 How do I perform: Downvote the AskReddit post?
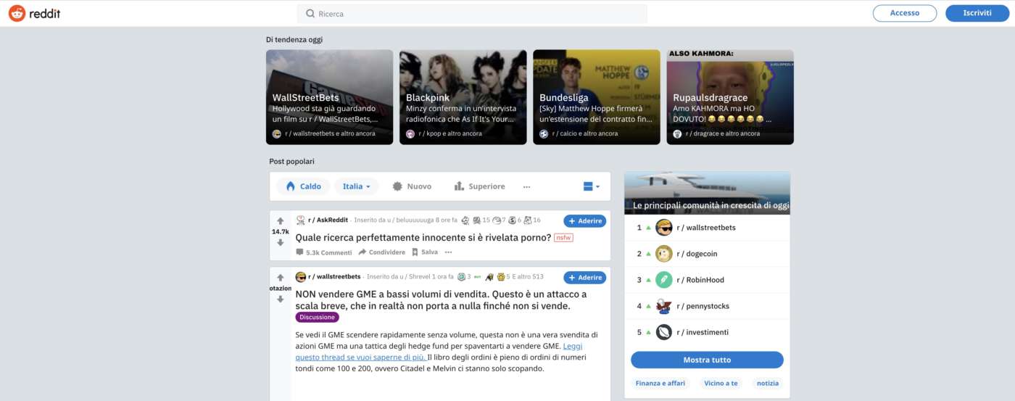coord(281,242)
